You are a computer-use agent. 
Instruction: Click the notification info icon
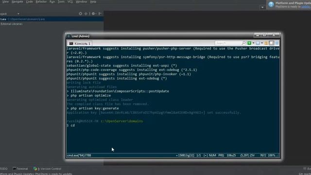271,4
